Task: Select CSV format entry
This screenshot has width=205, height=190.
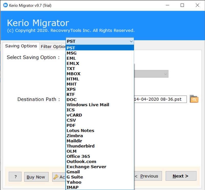Action: click(x=100, y=120)
